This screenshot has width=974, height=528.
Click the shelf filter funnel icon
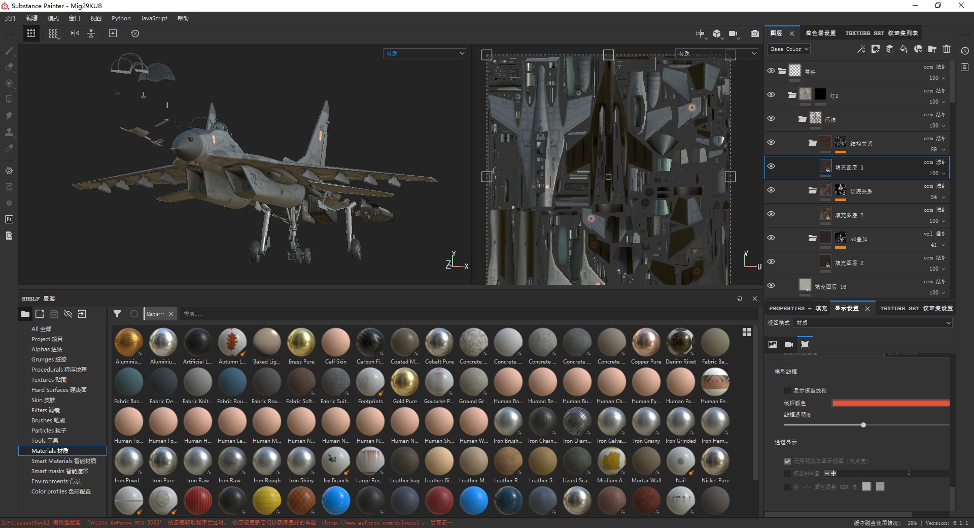(117, 314)
